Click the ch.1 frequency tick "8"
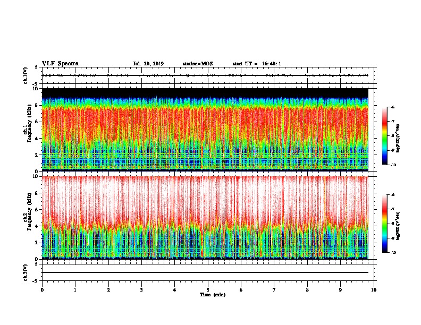The image size is (421, 325). coord(37,105)
